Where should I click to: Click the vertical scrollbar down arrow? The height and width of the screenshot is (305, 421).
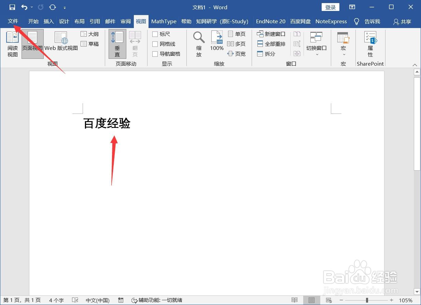click(x=417, y=292)
